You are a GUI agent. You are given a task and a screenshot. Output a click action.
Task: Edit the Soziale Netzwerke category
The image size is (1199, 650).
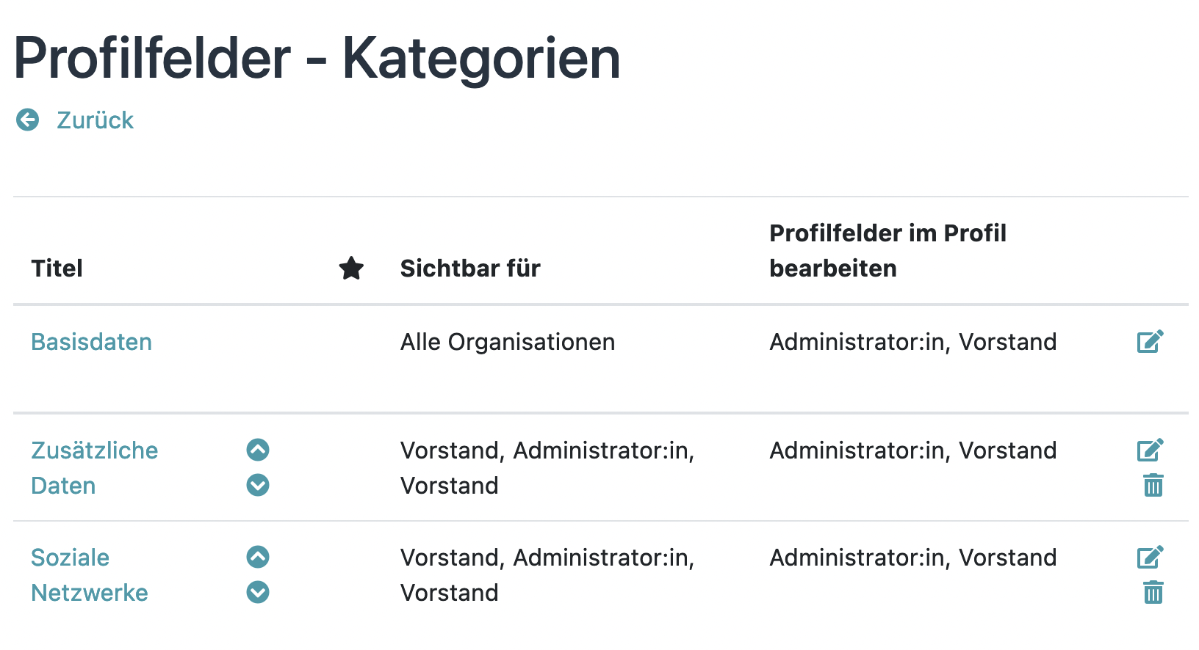[x=1150, y=557]
